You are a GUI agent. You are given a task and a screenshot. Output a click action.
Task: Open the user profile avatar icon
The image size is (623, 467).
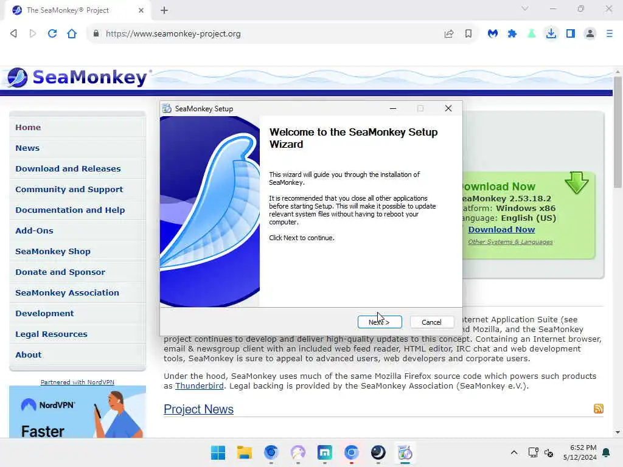pyautogui.click(x=590, y=34)
